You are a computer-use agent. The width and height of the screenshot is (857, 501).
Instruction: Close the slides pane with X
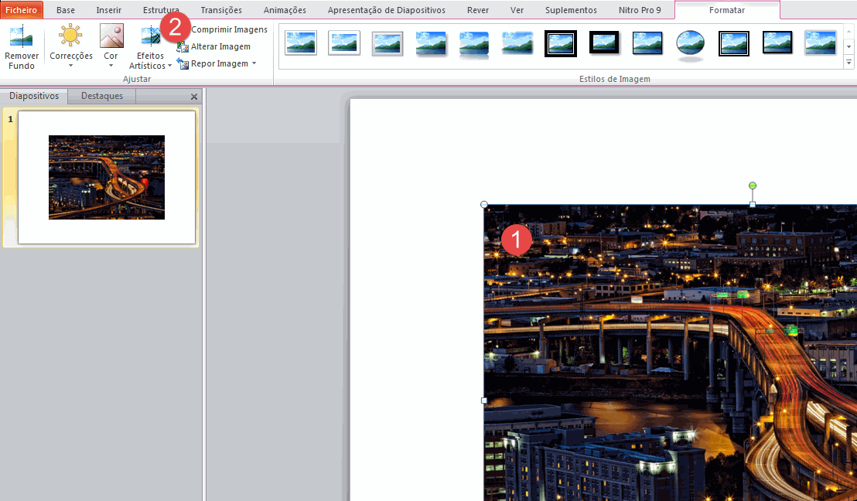tap(194, 97)
